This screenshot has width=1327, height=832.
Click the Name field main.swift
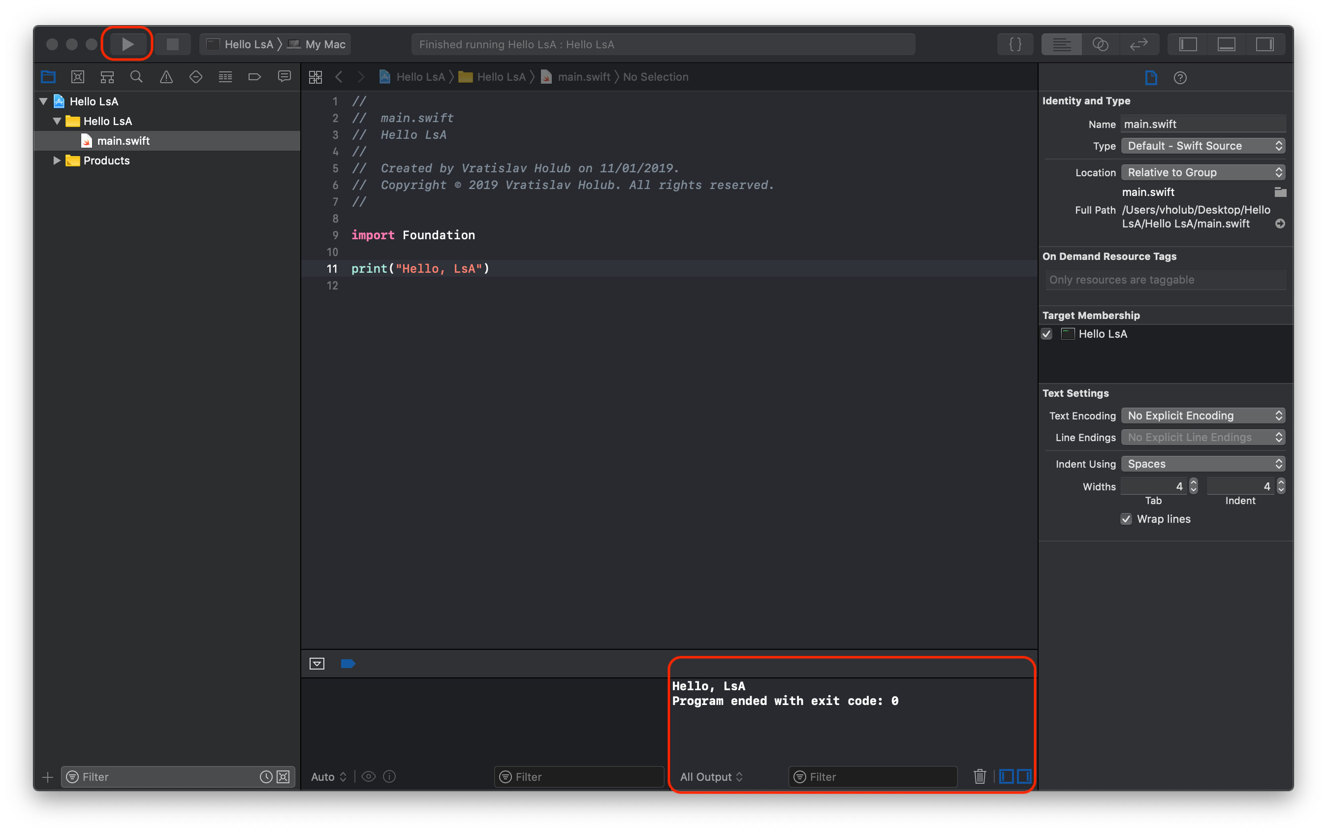(x=1203, y=124)
